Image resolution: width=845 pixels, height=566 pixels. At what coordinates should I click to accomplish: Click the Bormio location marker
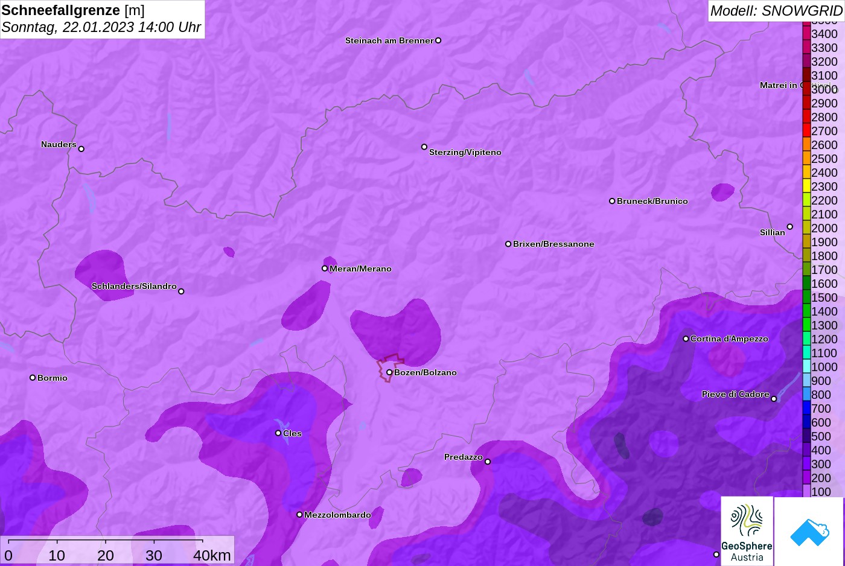(33, 378)
